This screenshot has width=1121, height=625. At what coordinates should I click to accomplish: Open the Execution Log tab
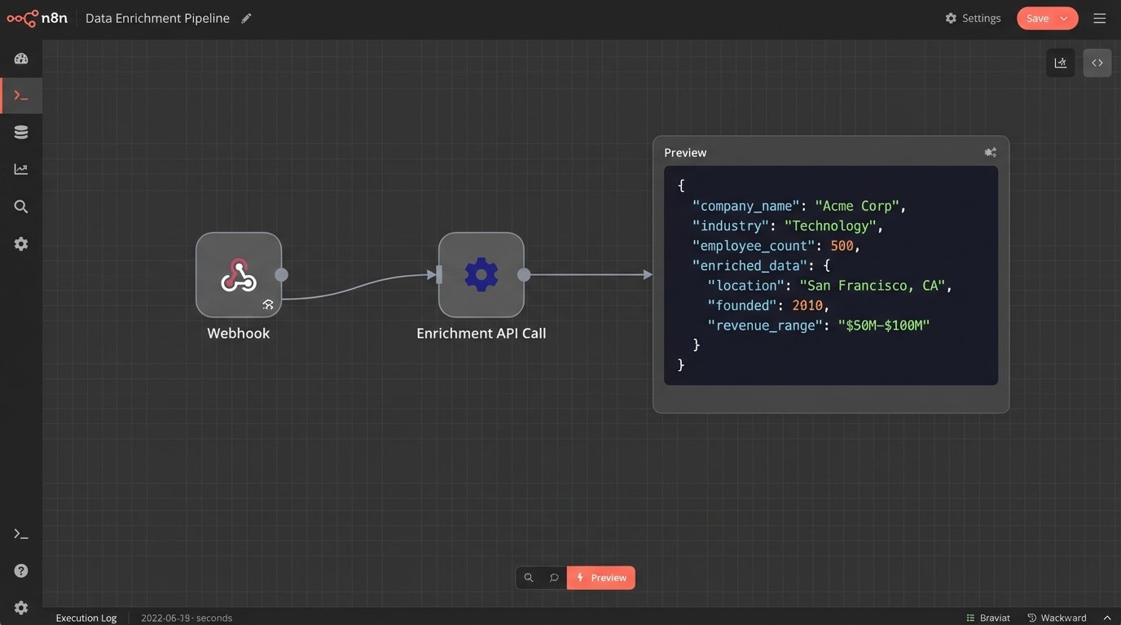pos(86,618)
